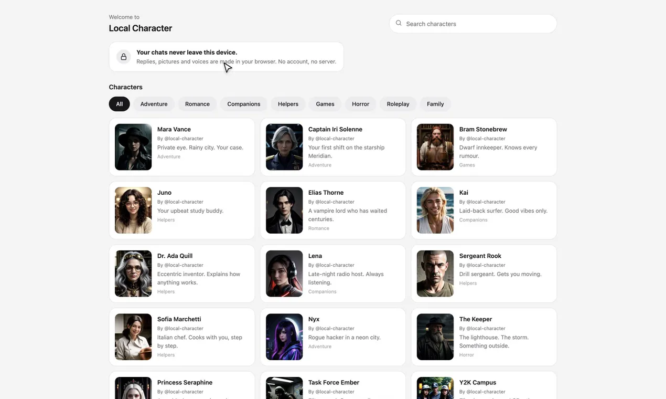Filter by Horror characters

[361, 104]
